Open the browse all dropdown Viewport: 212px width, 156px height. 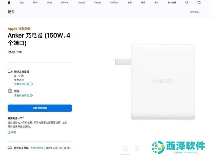click(195, 12)
